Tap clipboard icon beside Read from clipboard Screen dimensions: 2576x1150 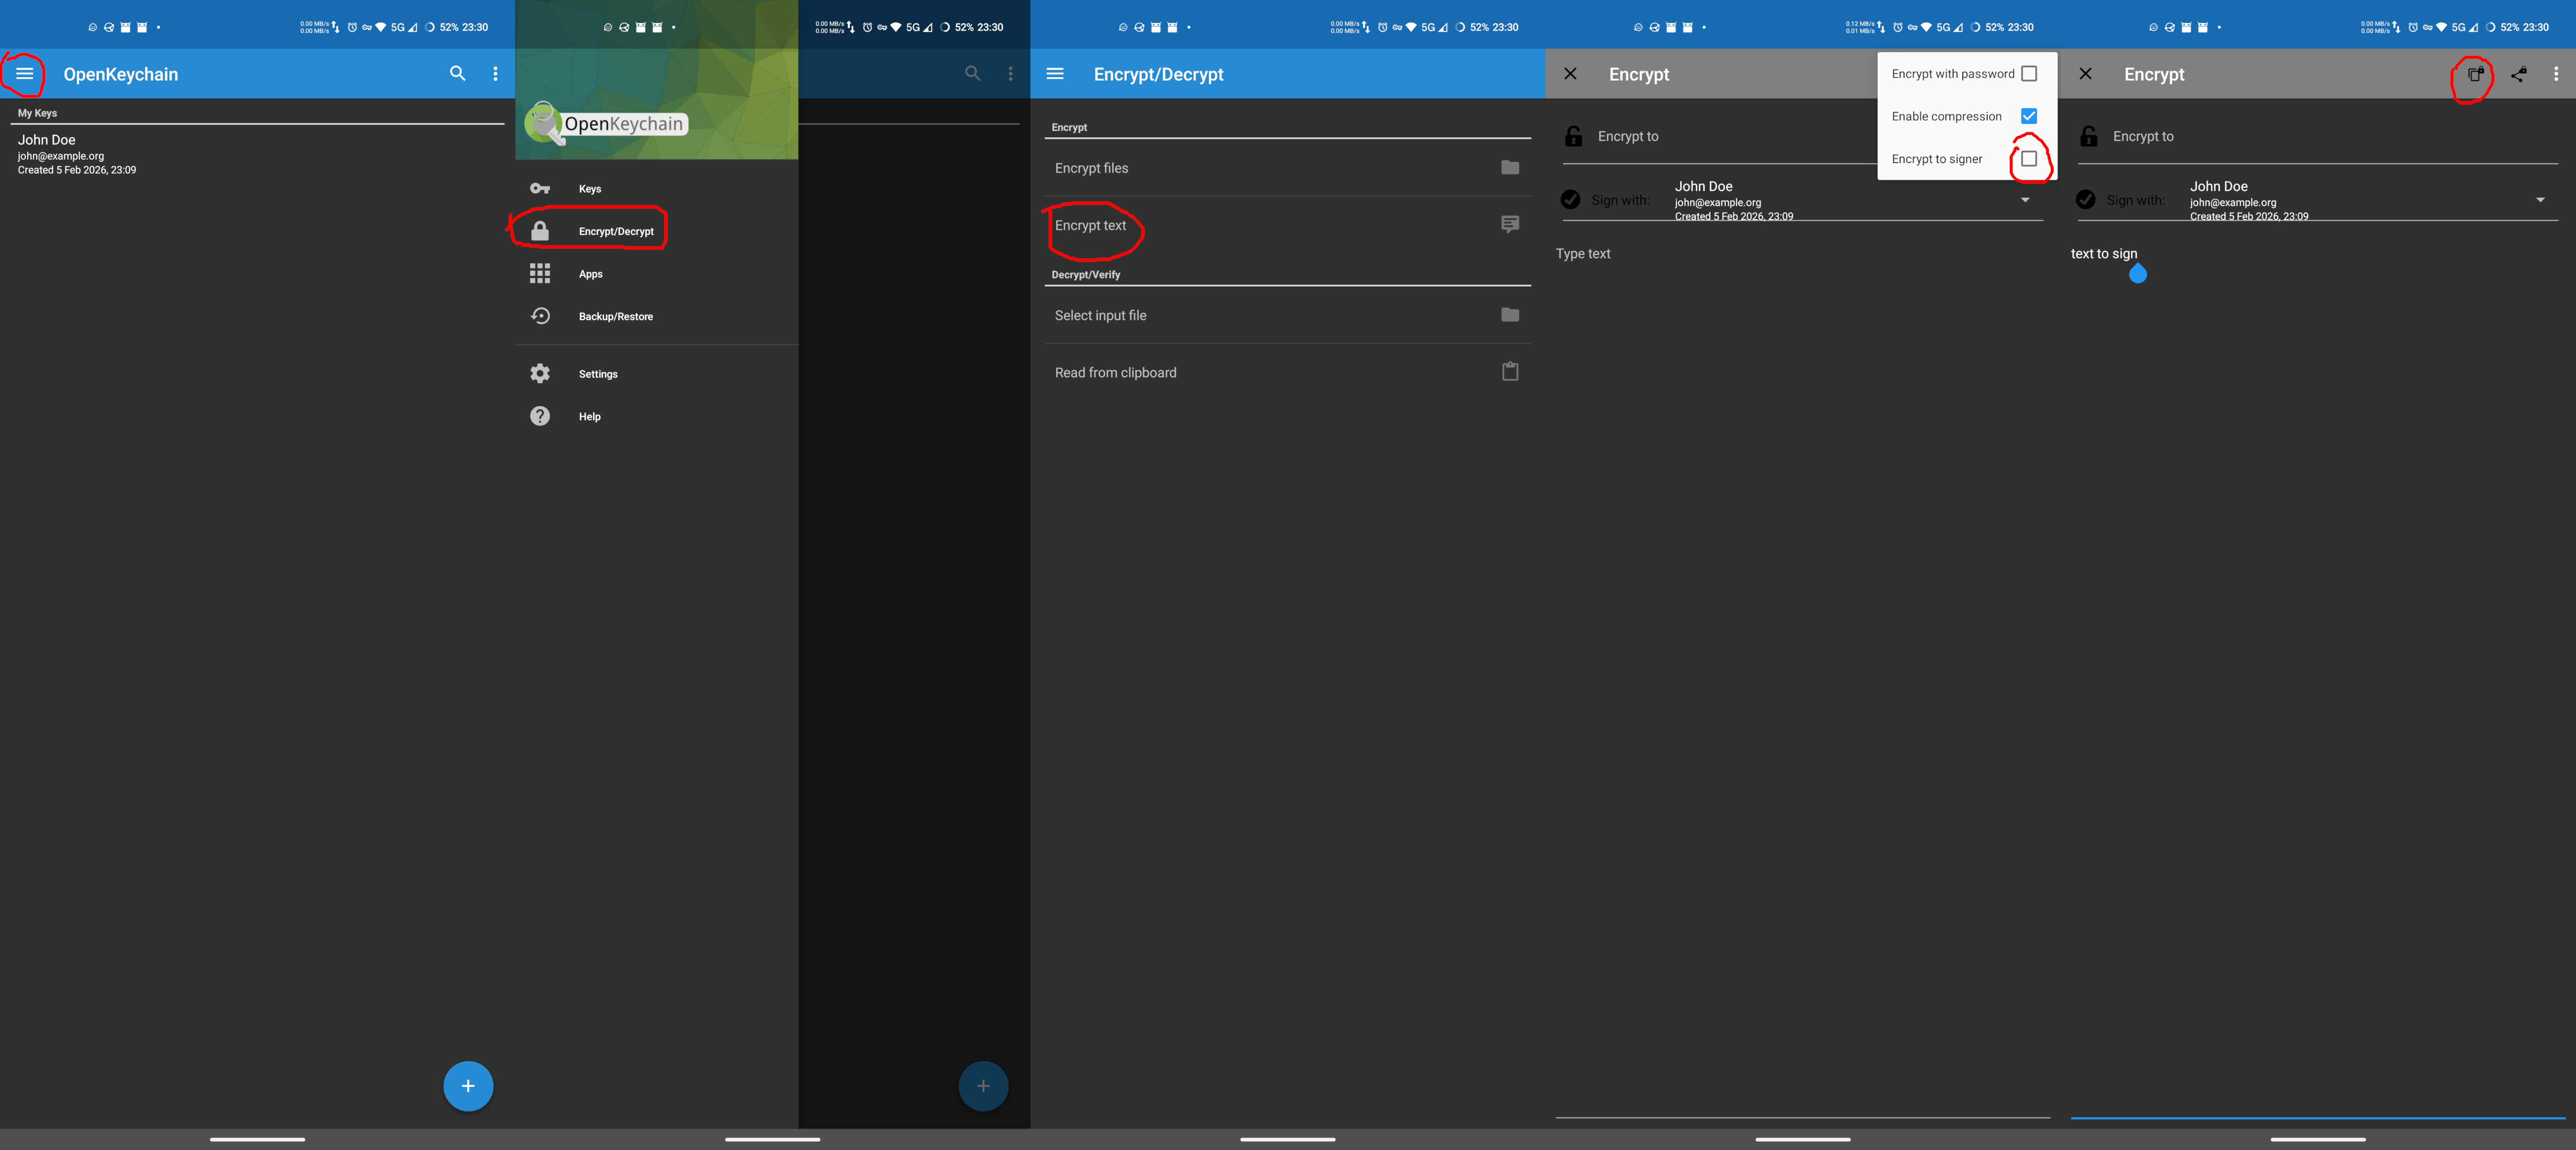pyautogui.click(x=1510, y=372)
